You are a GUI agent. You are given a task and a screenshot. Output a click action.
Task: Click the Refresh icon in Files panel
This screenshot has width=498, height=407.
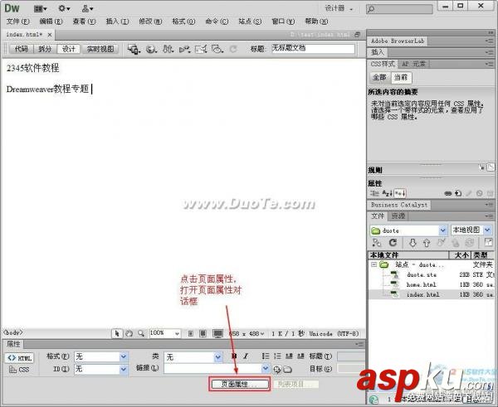pos(393,243)
